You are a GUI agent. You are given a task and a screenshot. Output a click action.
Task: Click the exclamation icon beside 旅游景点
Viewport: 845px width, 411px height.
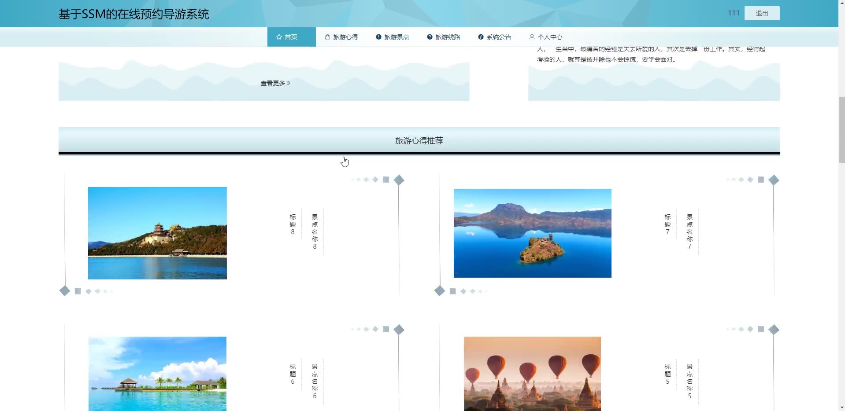378,37
